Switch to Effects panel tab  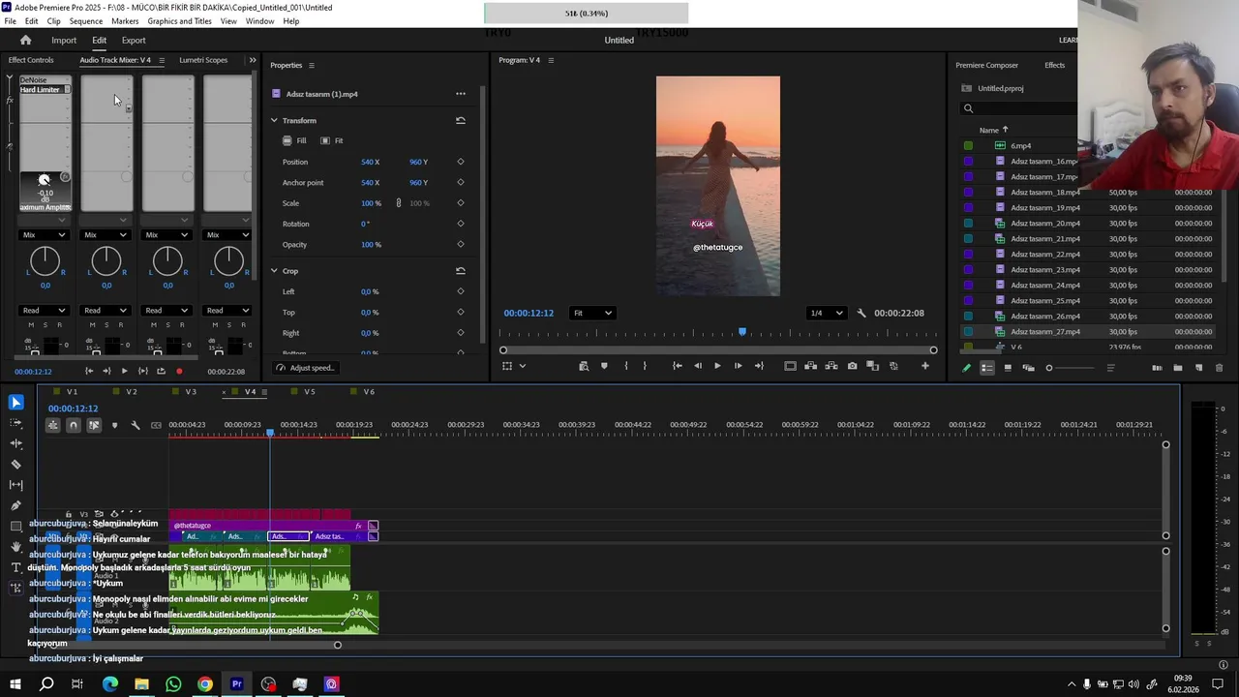tap(1055, 65)
